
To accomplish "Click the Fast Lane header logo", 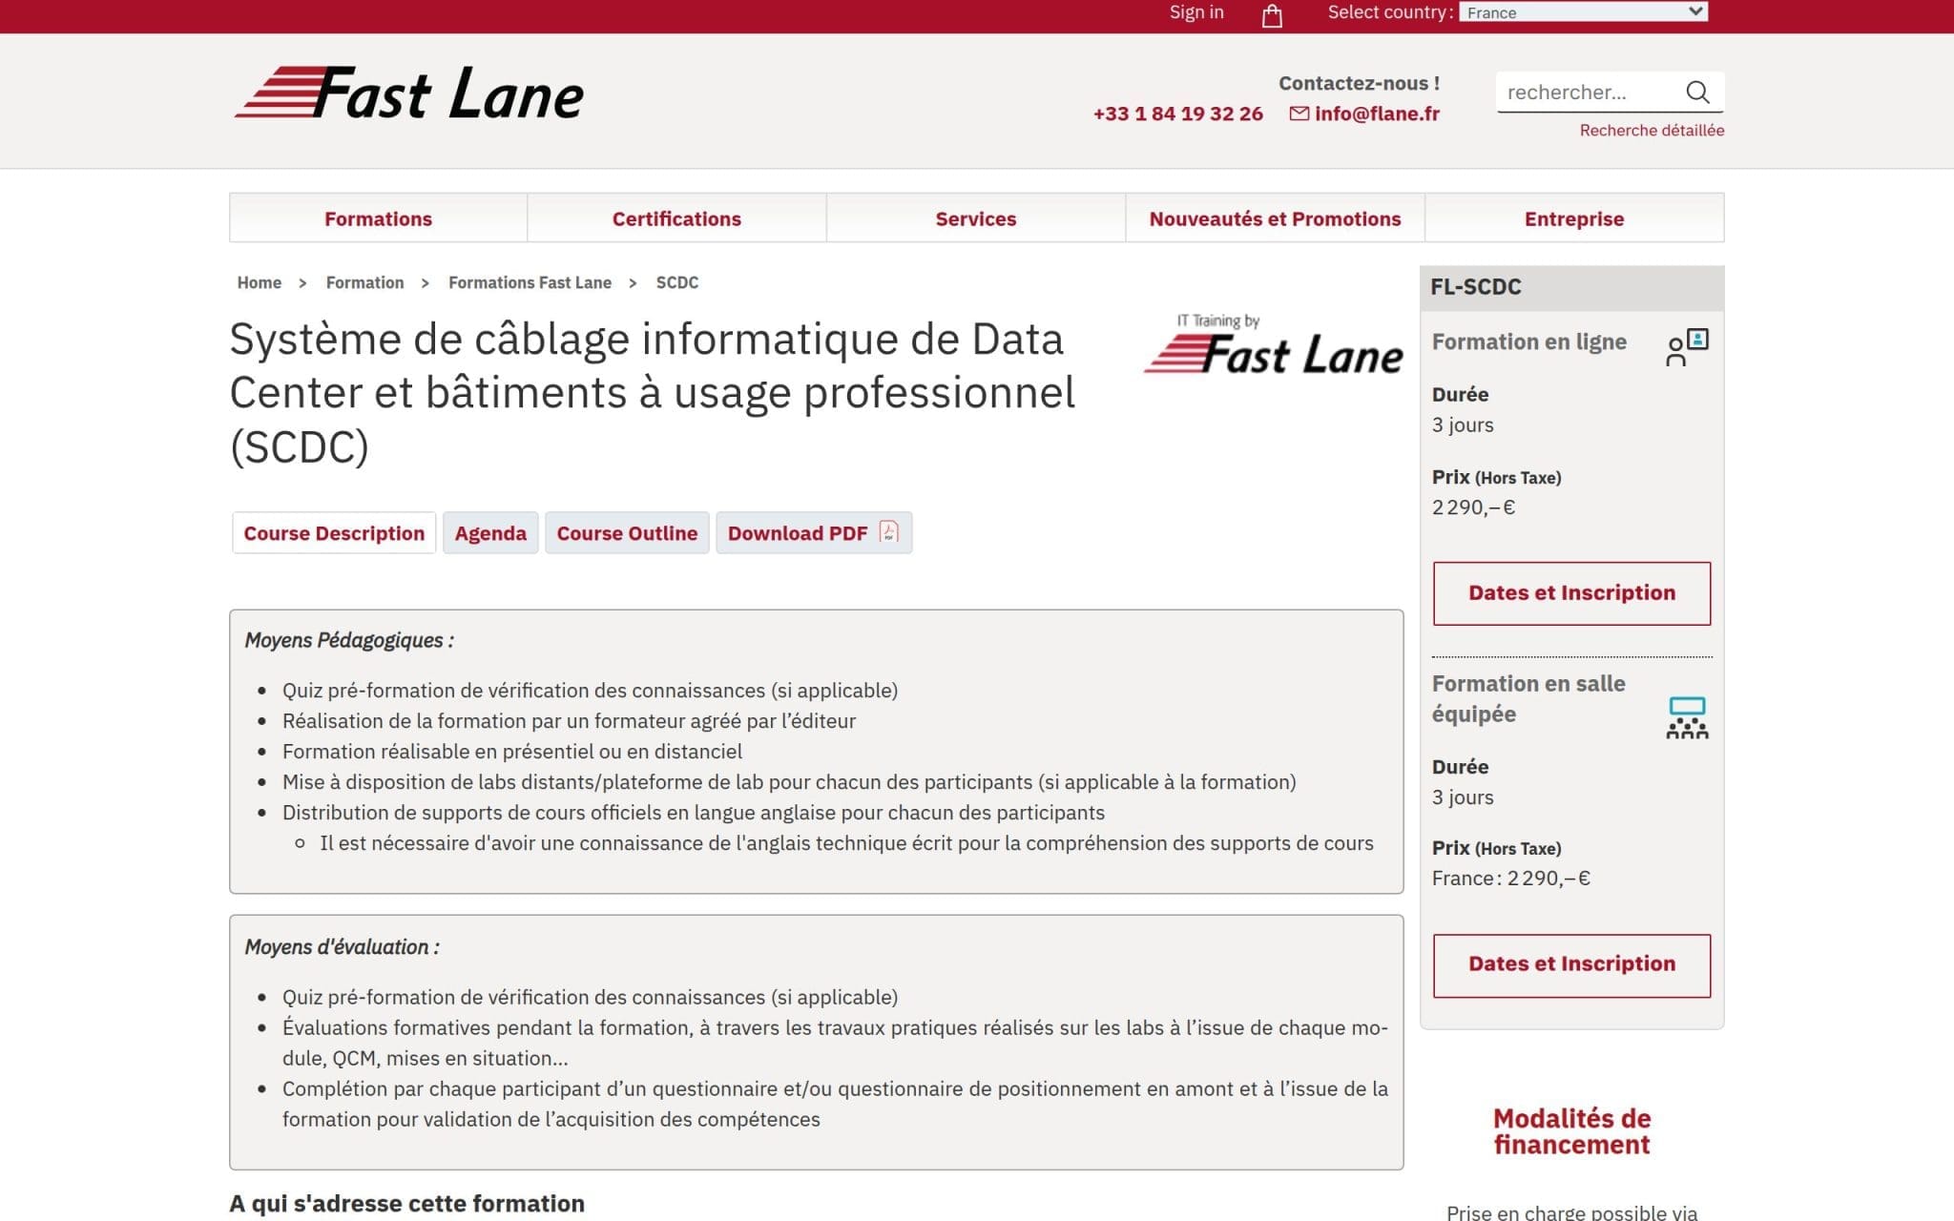I will (408, 93).
